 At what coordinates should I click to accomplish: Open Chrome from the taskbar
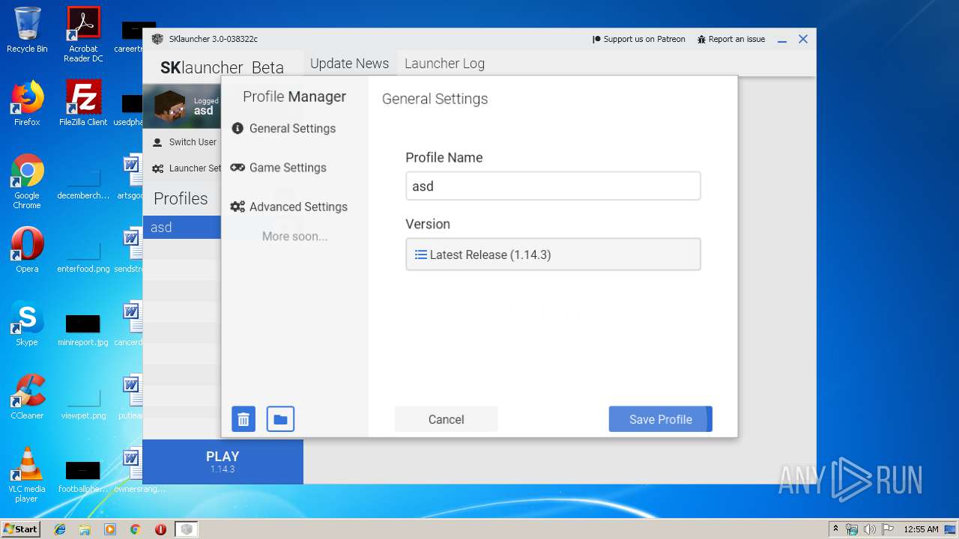(135, 529)
